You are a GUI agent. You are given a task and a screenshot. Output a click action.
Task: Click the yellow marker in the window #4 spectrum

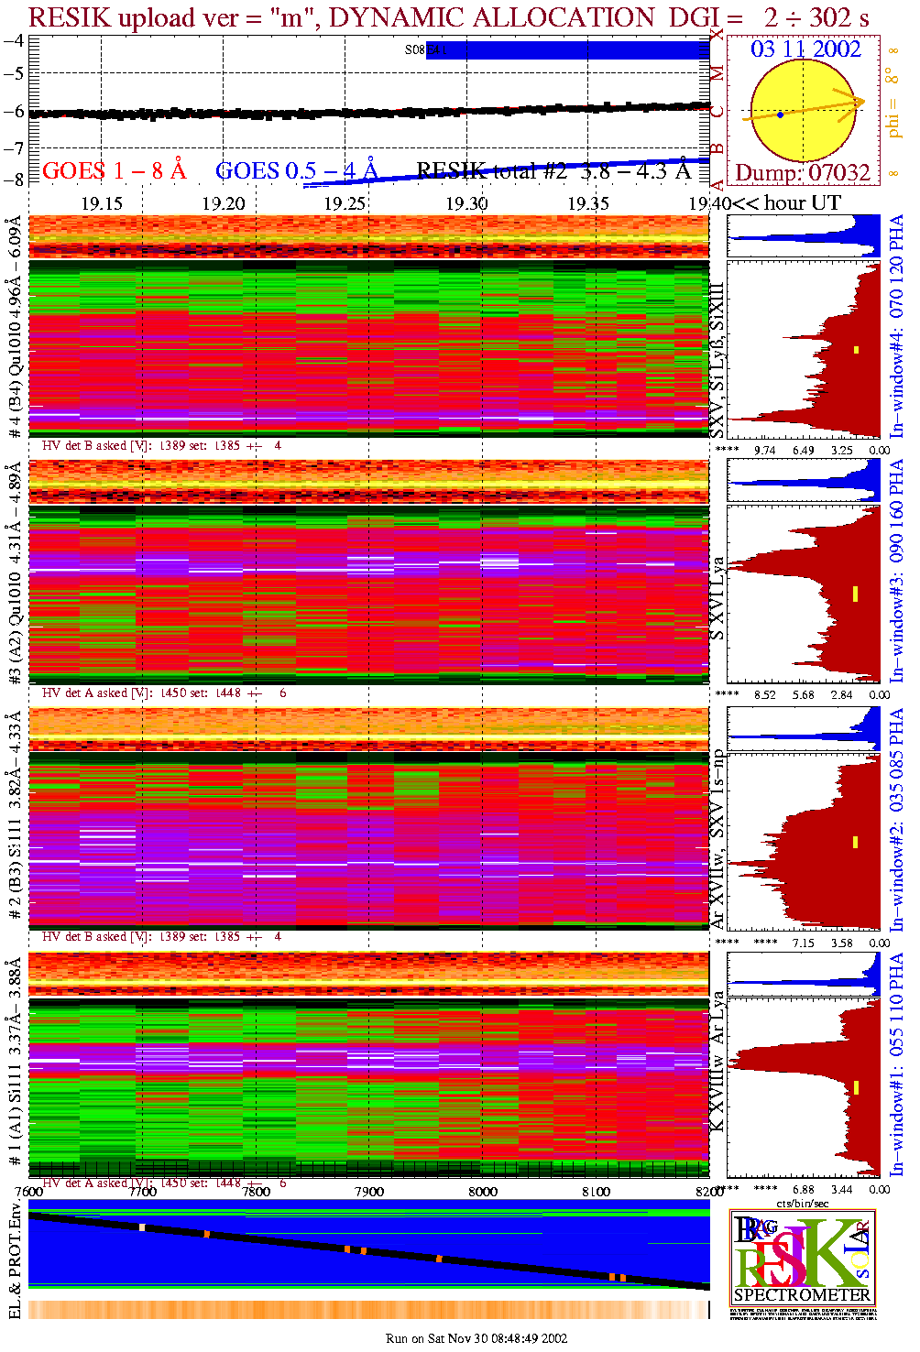click(x=857, y=349)
